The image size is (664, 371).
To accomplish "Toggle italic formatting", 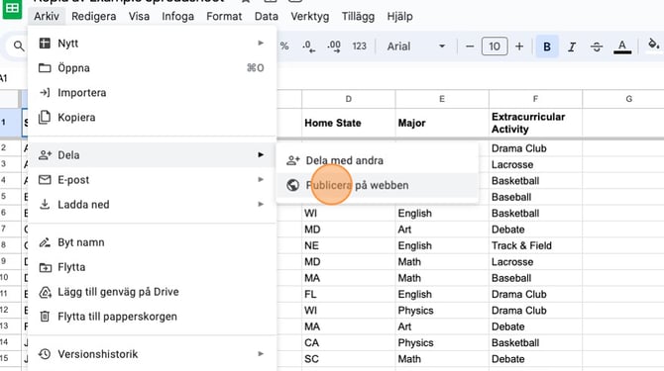I will point(572,46).
